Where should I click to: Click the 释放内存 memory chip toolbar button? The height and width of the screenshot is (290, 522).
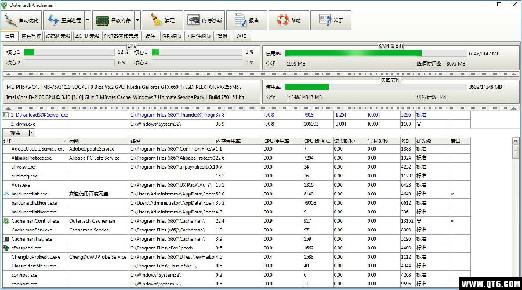113,20
